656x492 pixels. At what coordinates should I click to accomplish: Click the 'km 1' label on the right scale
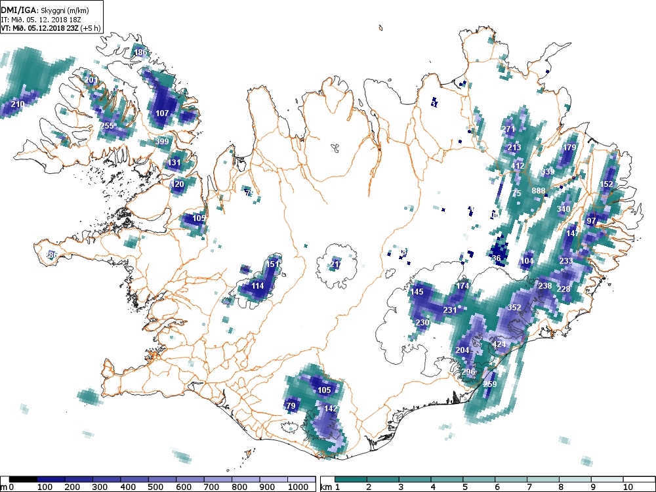tap(330, 487)
